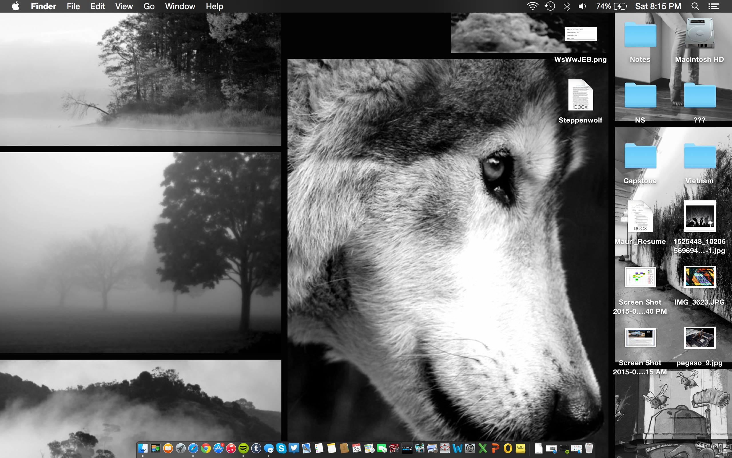Open Time Machine menu bar icon
The width and height of the screenshot is (732, 458).
550,6
